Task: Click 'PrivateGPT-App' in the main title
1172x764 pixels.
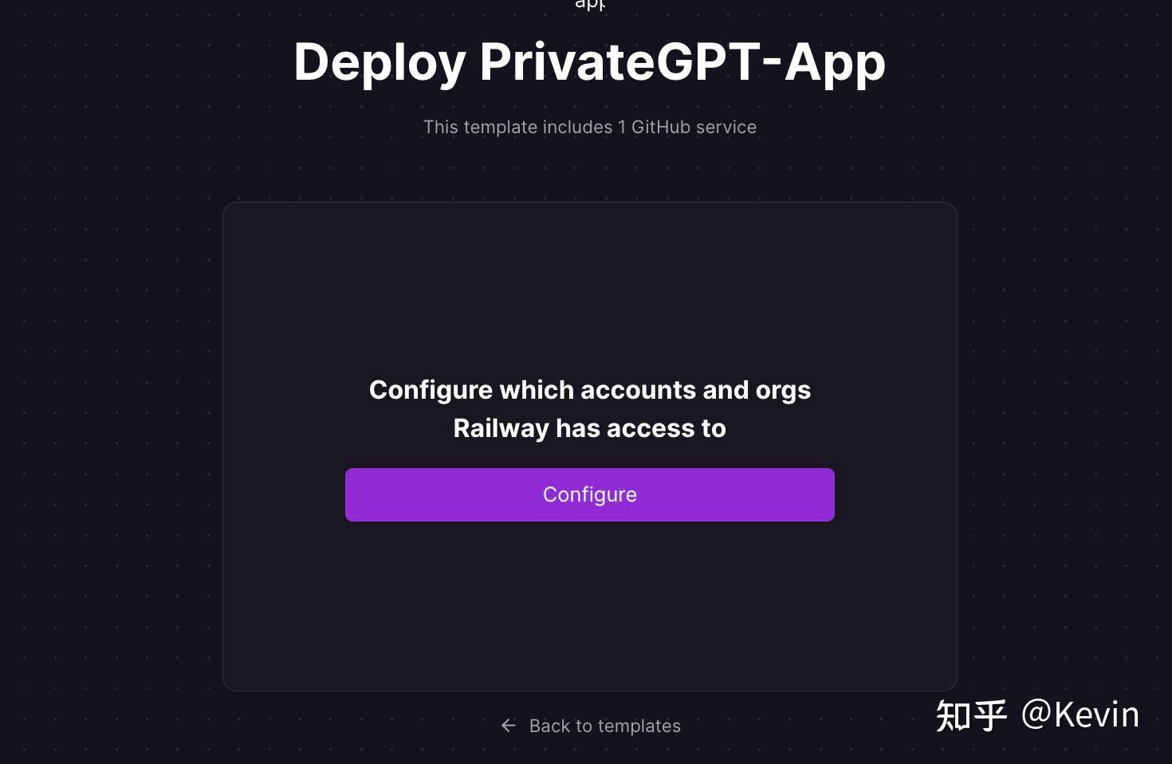Action: pos(682,62)
